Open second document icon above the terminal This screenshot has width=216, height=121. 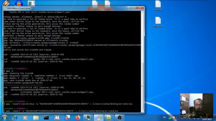click(x=107, y=3)
